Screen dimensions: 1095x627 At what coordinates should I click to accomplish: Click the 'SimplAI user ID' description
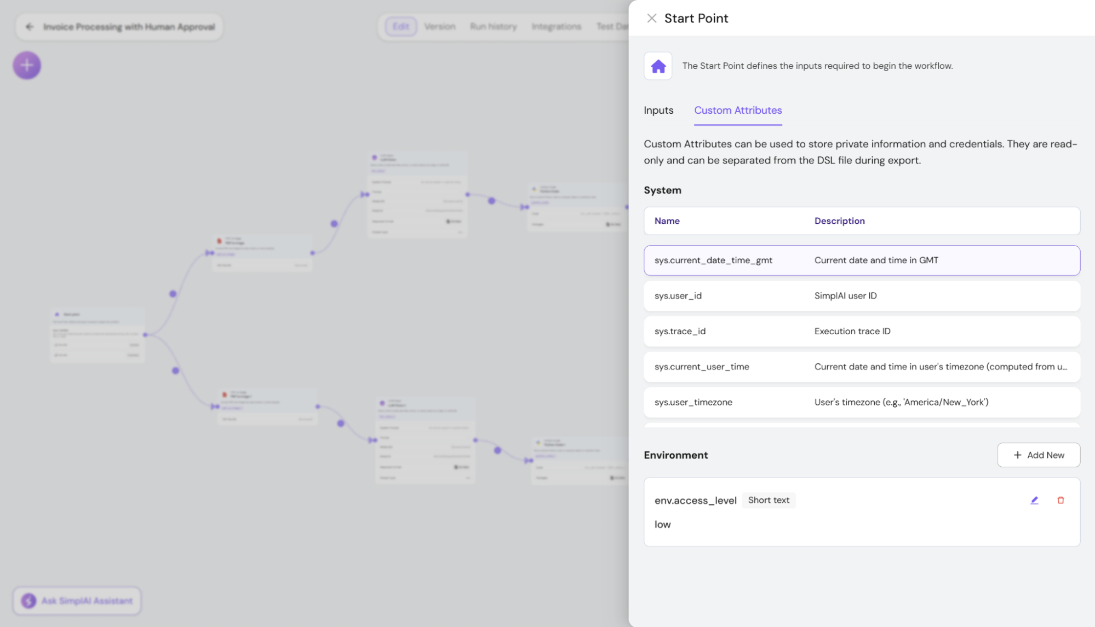[x=845, y=296]
